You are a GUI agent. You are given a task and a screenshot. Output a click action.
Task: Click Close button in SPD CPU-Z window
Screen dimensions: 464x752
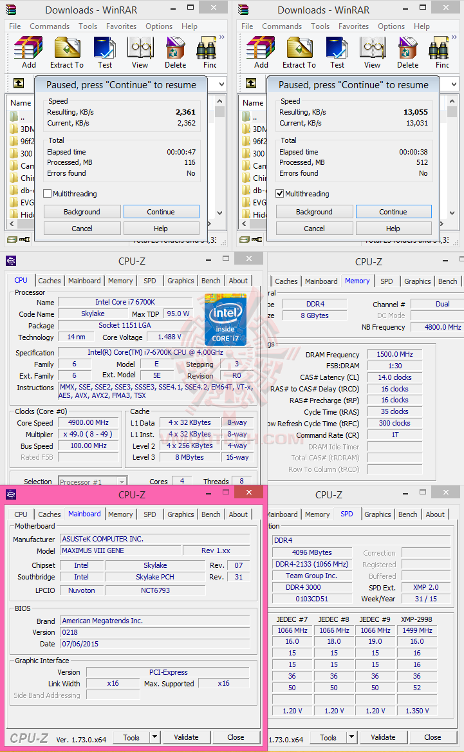(432, 737)
